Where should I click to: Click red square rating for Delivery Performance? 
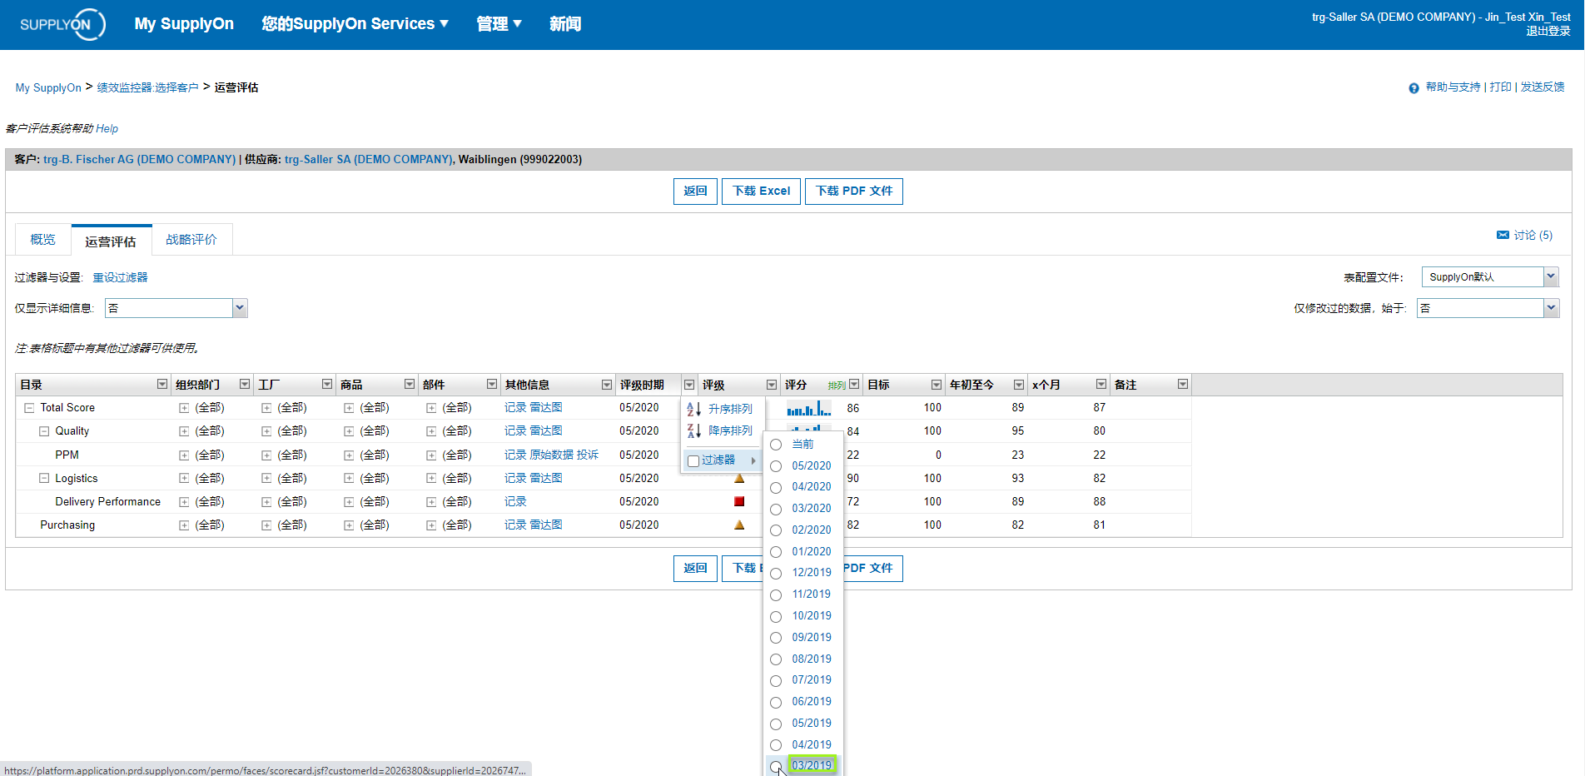(x=739, y=501)
